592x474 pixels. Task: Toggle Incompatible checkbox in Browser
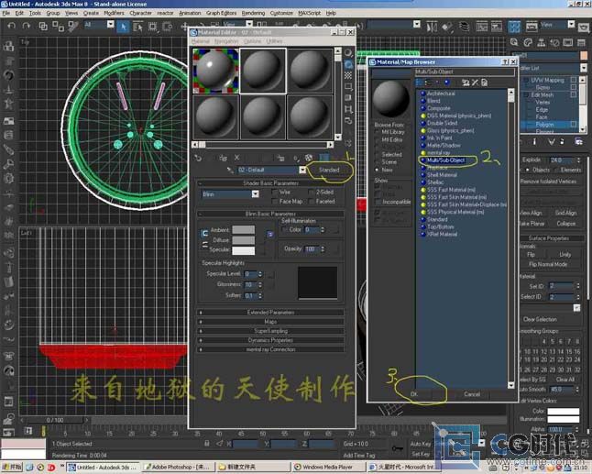coord(378,202)
